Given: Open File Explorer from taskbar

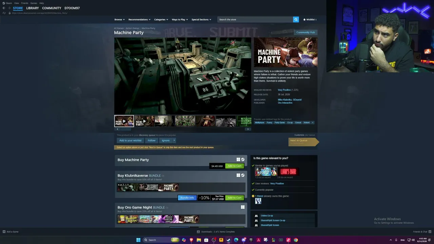Looking at the screenshot, I should click(x=199, y=240).
